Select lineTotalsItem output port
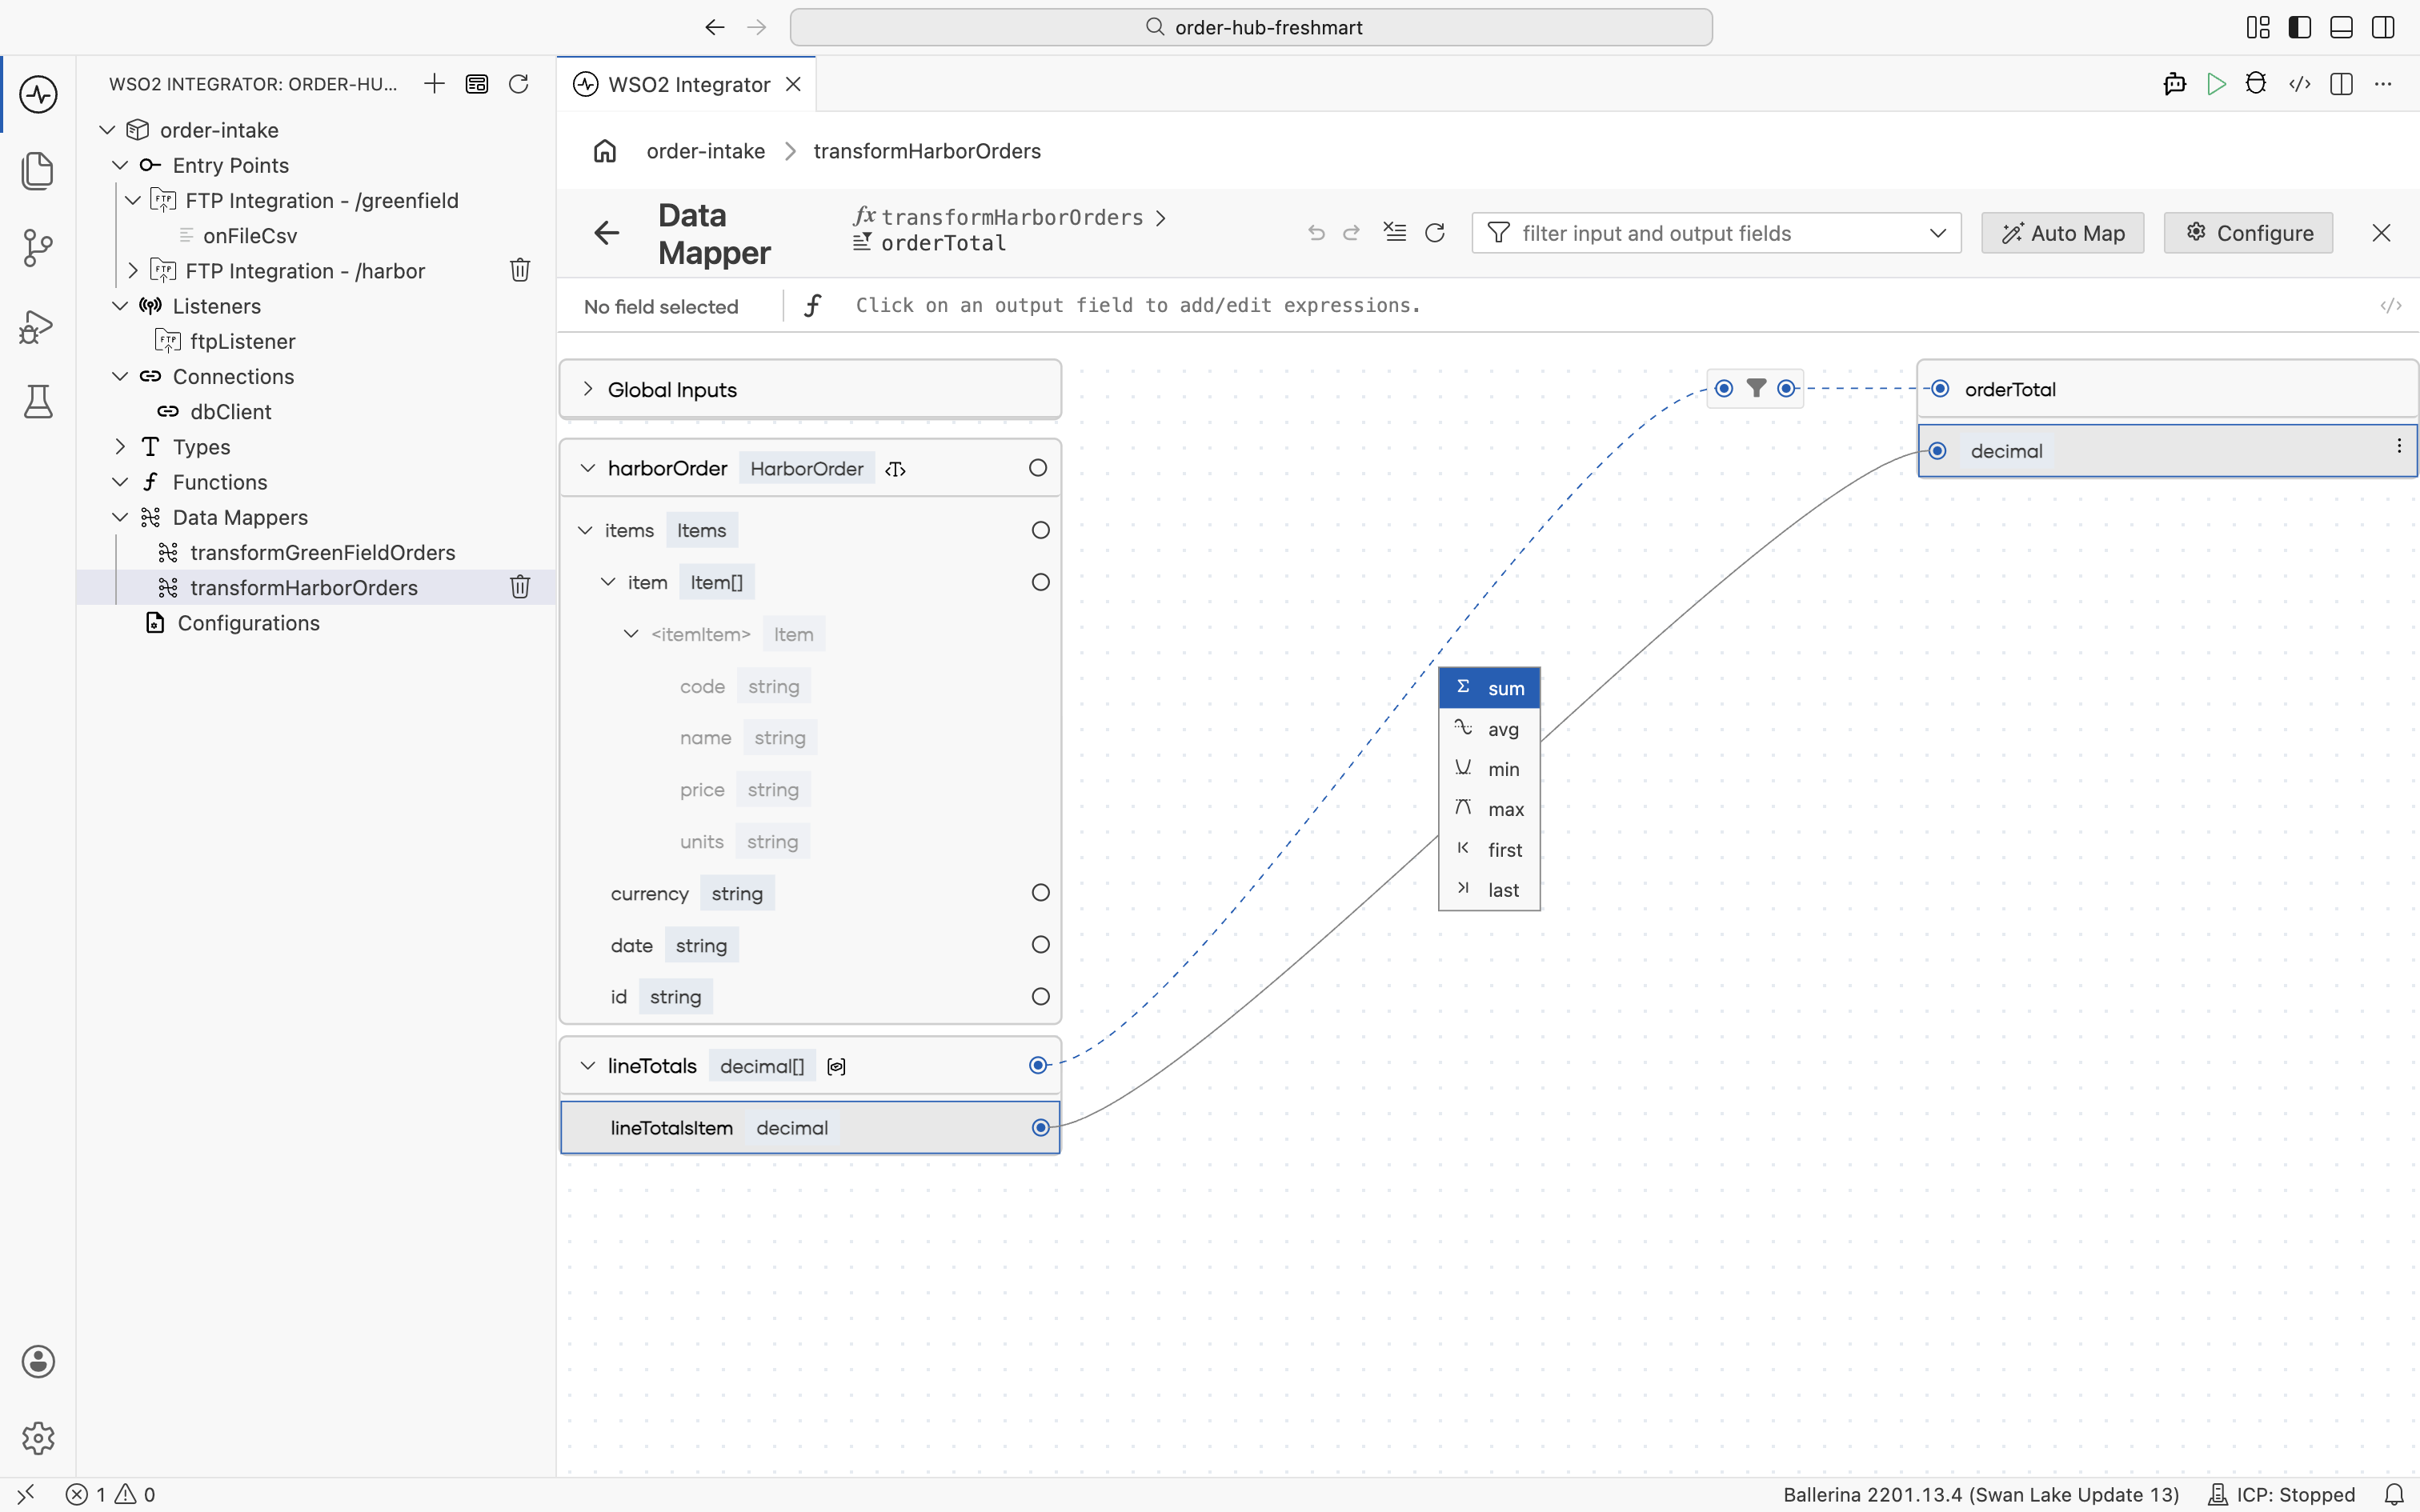 coord(1040,1128)
